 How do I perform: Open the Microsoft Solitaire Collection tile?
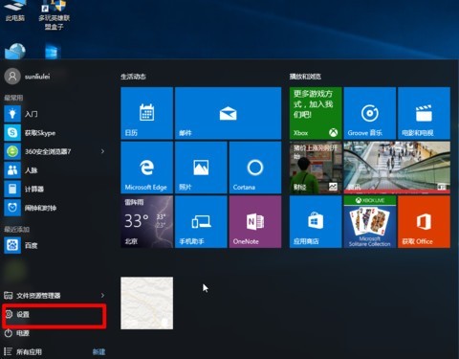[370, 222]
